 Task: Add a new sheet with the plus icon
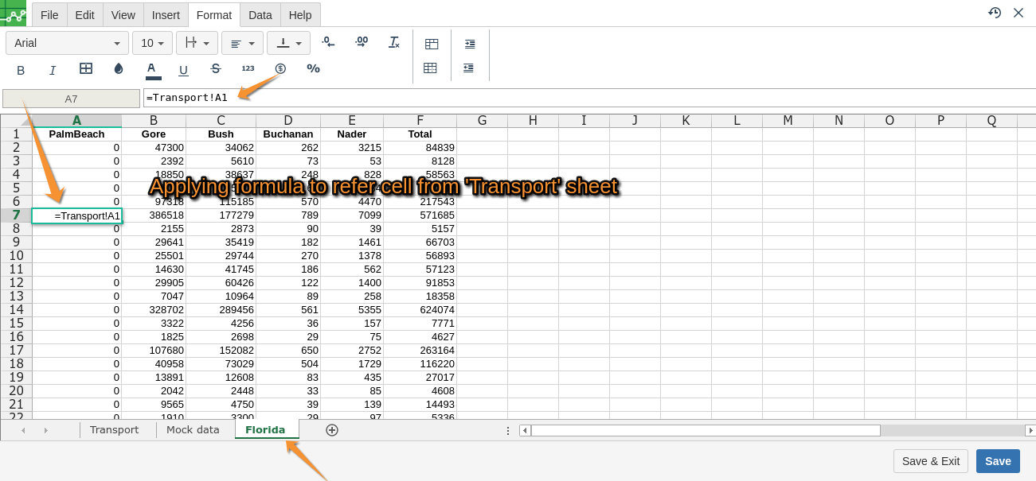coord(332,430)
